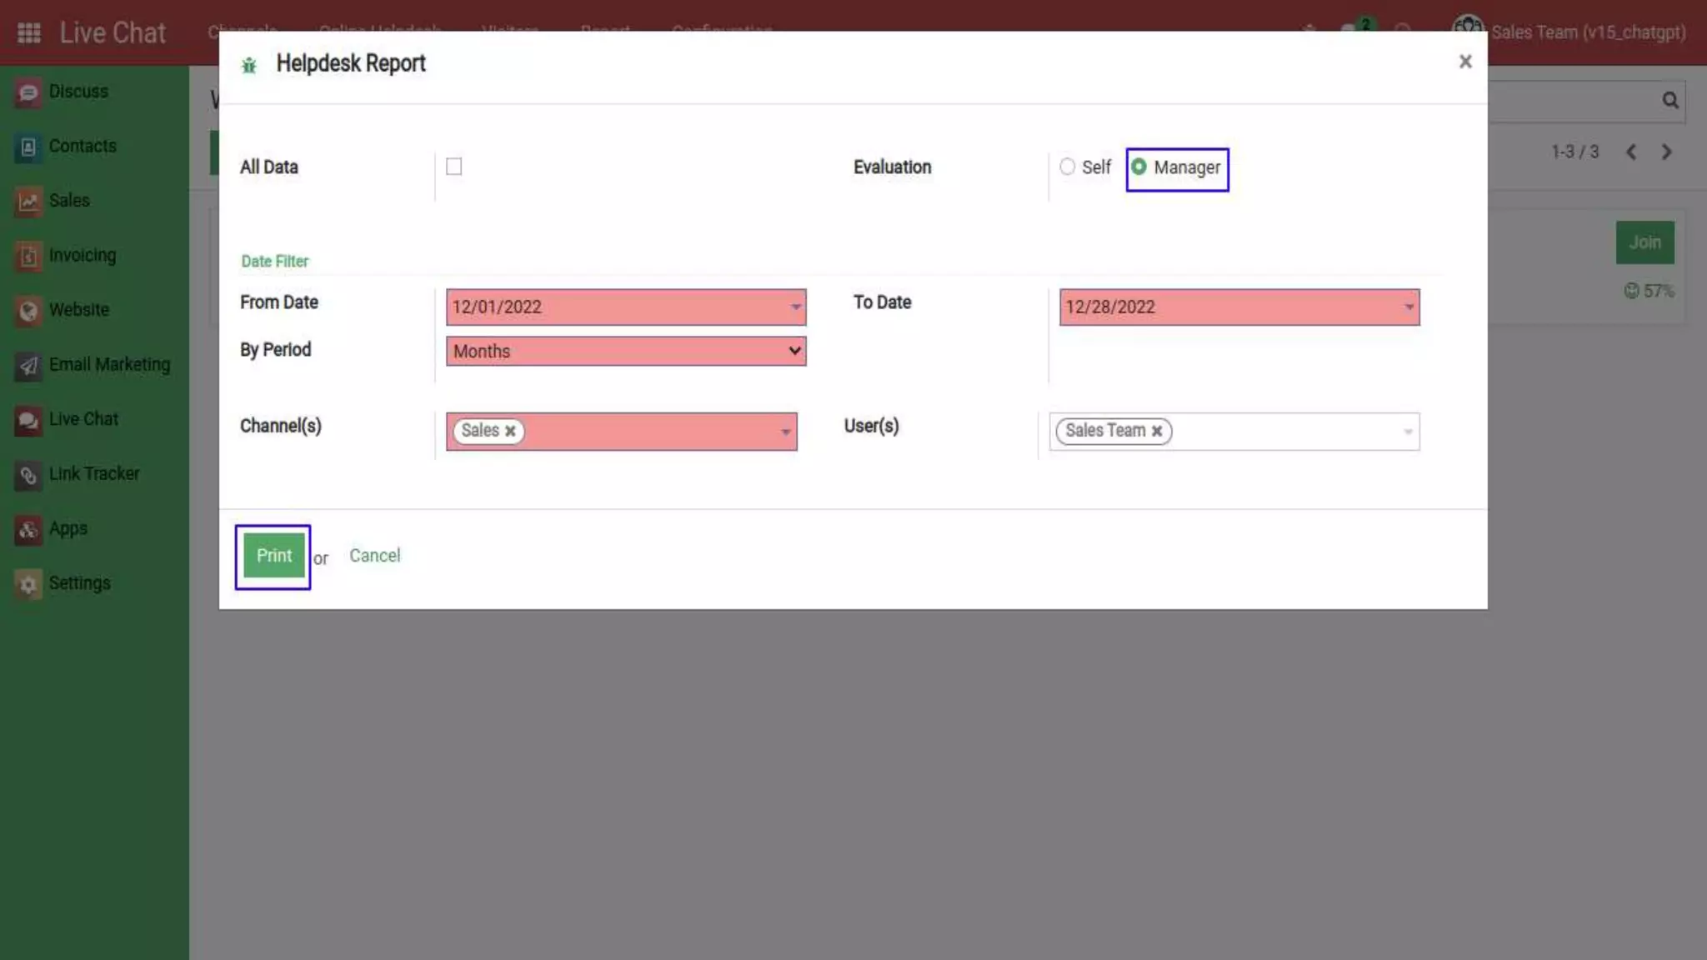Click the bug icon beside Helpdesk Report

pyautogui.click(x=248, y=65)
